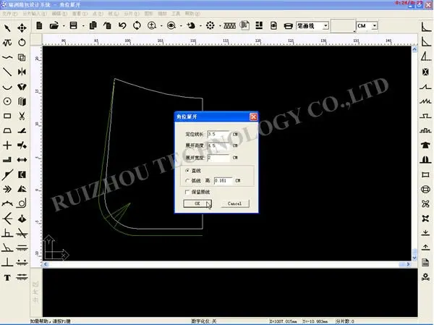Open the 查看 menu
Screen dimensions: 434x325
pos(80,14)
